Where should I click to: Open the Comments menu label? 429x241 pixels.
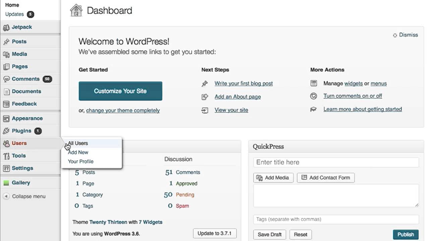coord(26,79)
